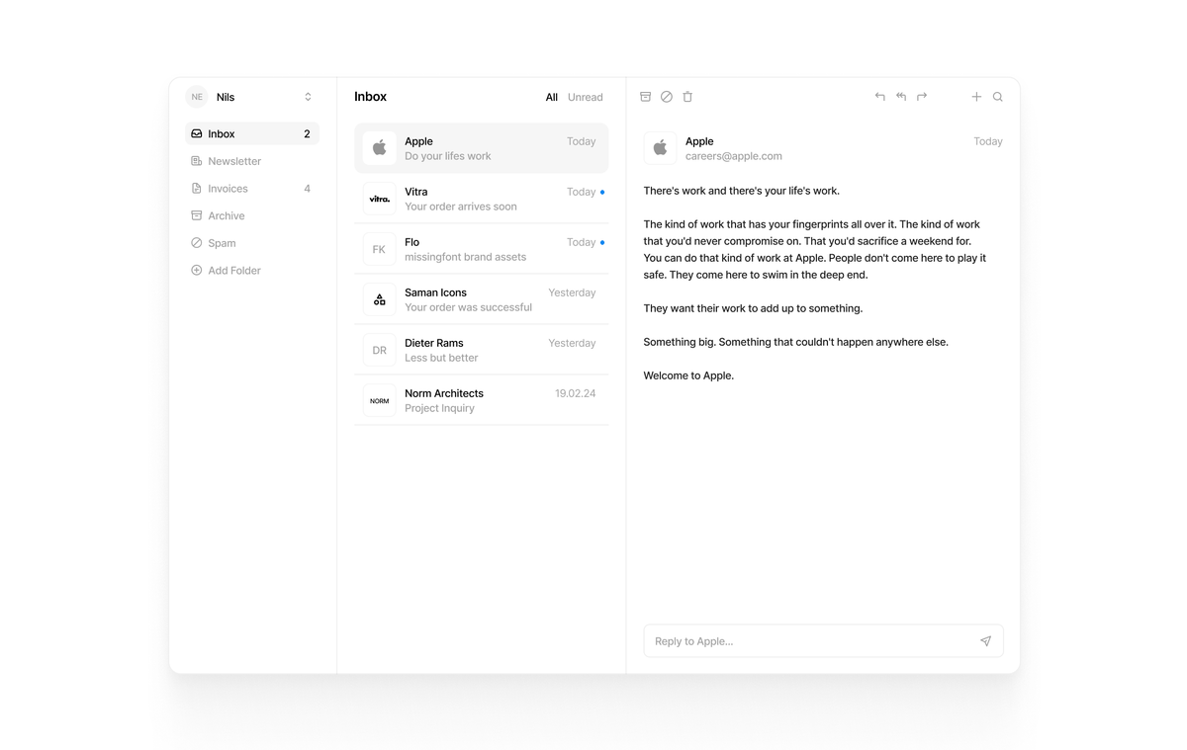Click the NE account avatar
The image size is (1187, 750).
coord(197,97)
